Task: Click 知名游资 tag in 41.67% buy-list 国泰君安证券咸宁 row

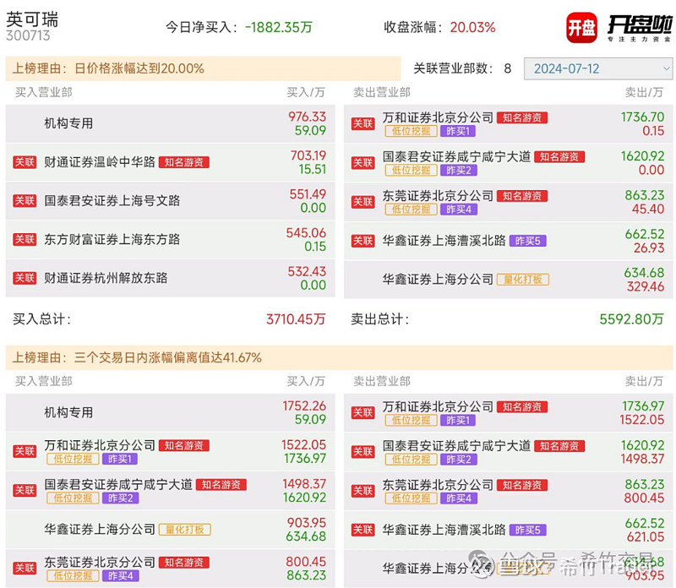Action: click(x=221, y=485)
